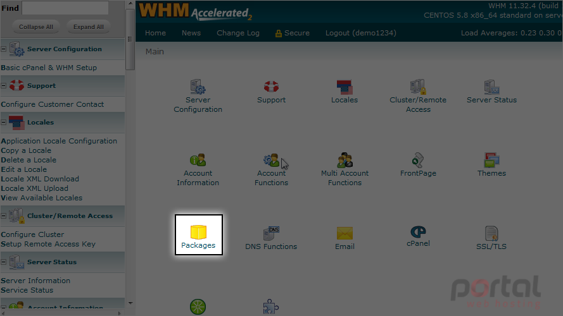
Task: Open Locale XML Upload link
Action: 34,188
